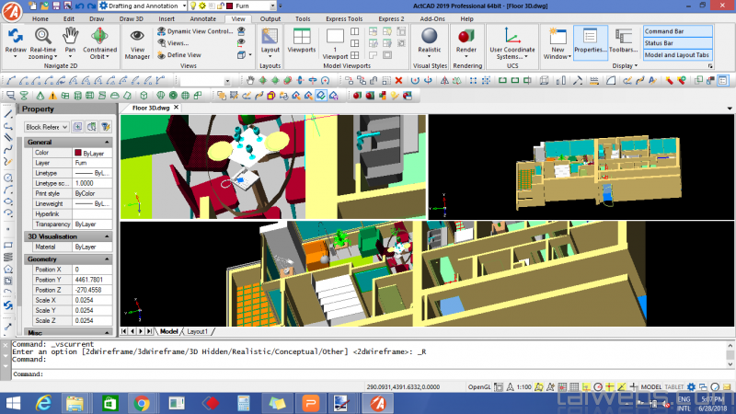Click the command line input field
This screenshot has width=736, height=414.
pyautogui.click(x=368, y=374)
